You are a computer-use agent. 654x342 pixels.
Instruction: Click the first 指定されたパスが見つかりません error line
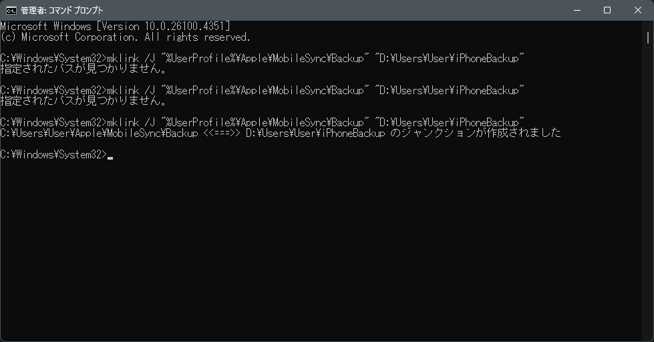coord(84,69)
